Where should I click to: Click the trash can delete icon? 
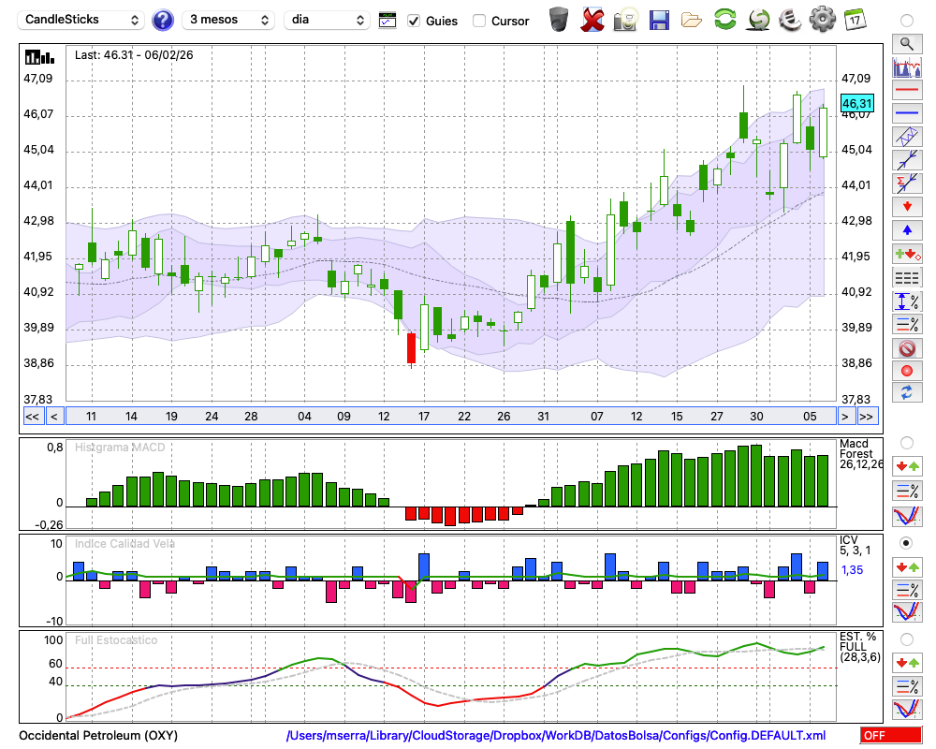pos(559,20)
